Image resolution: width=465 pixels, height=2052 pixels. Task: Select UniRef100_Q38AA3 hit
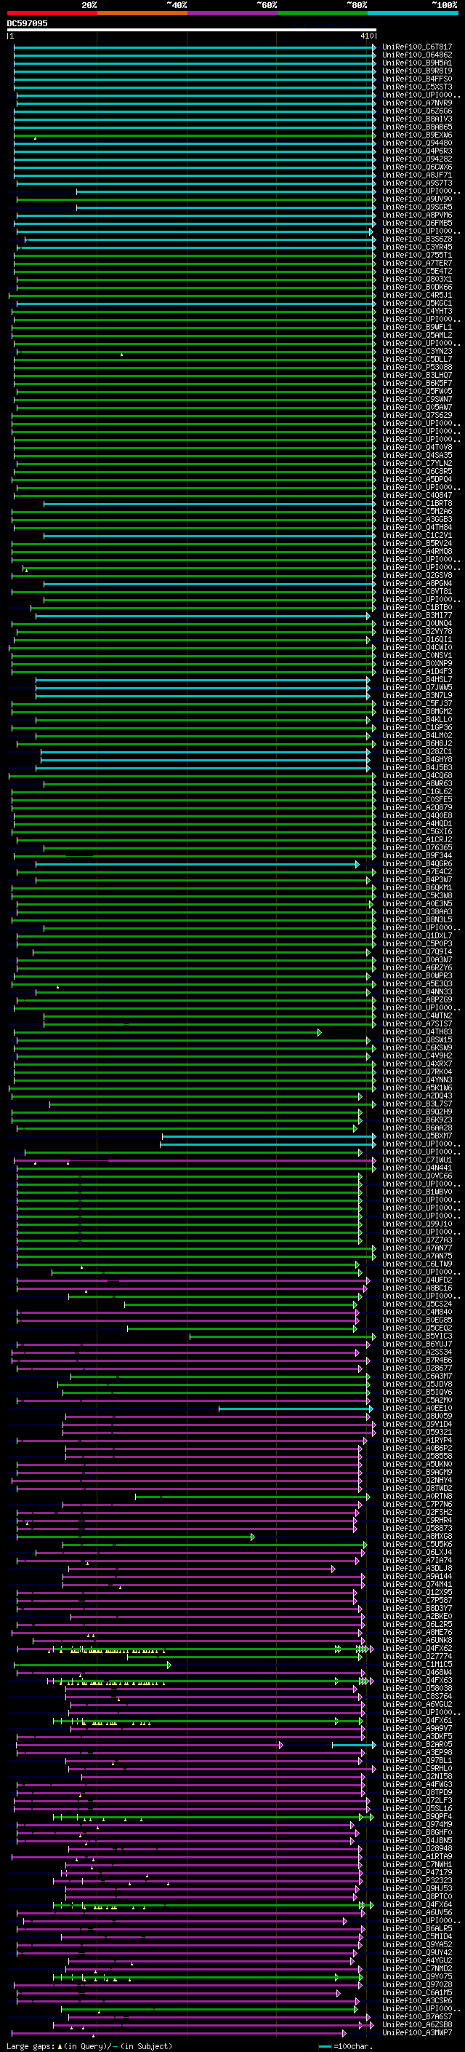point(417,911)
